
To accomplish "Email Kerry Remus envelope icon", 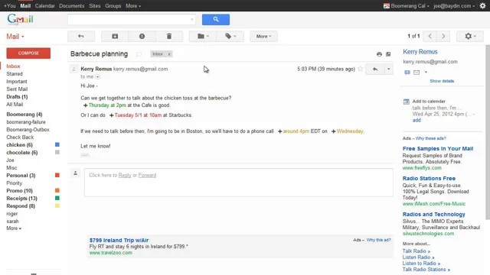I will 416,73.
